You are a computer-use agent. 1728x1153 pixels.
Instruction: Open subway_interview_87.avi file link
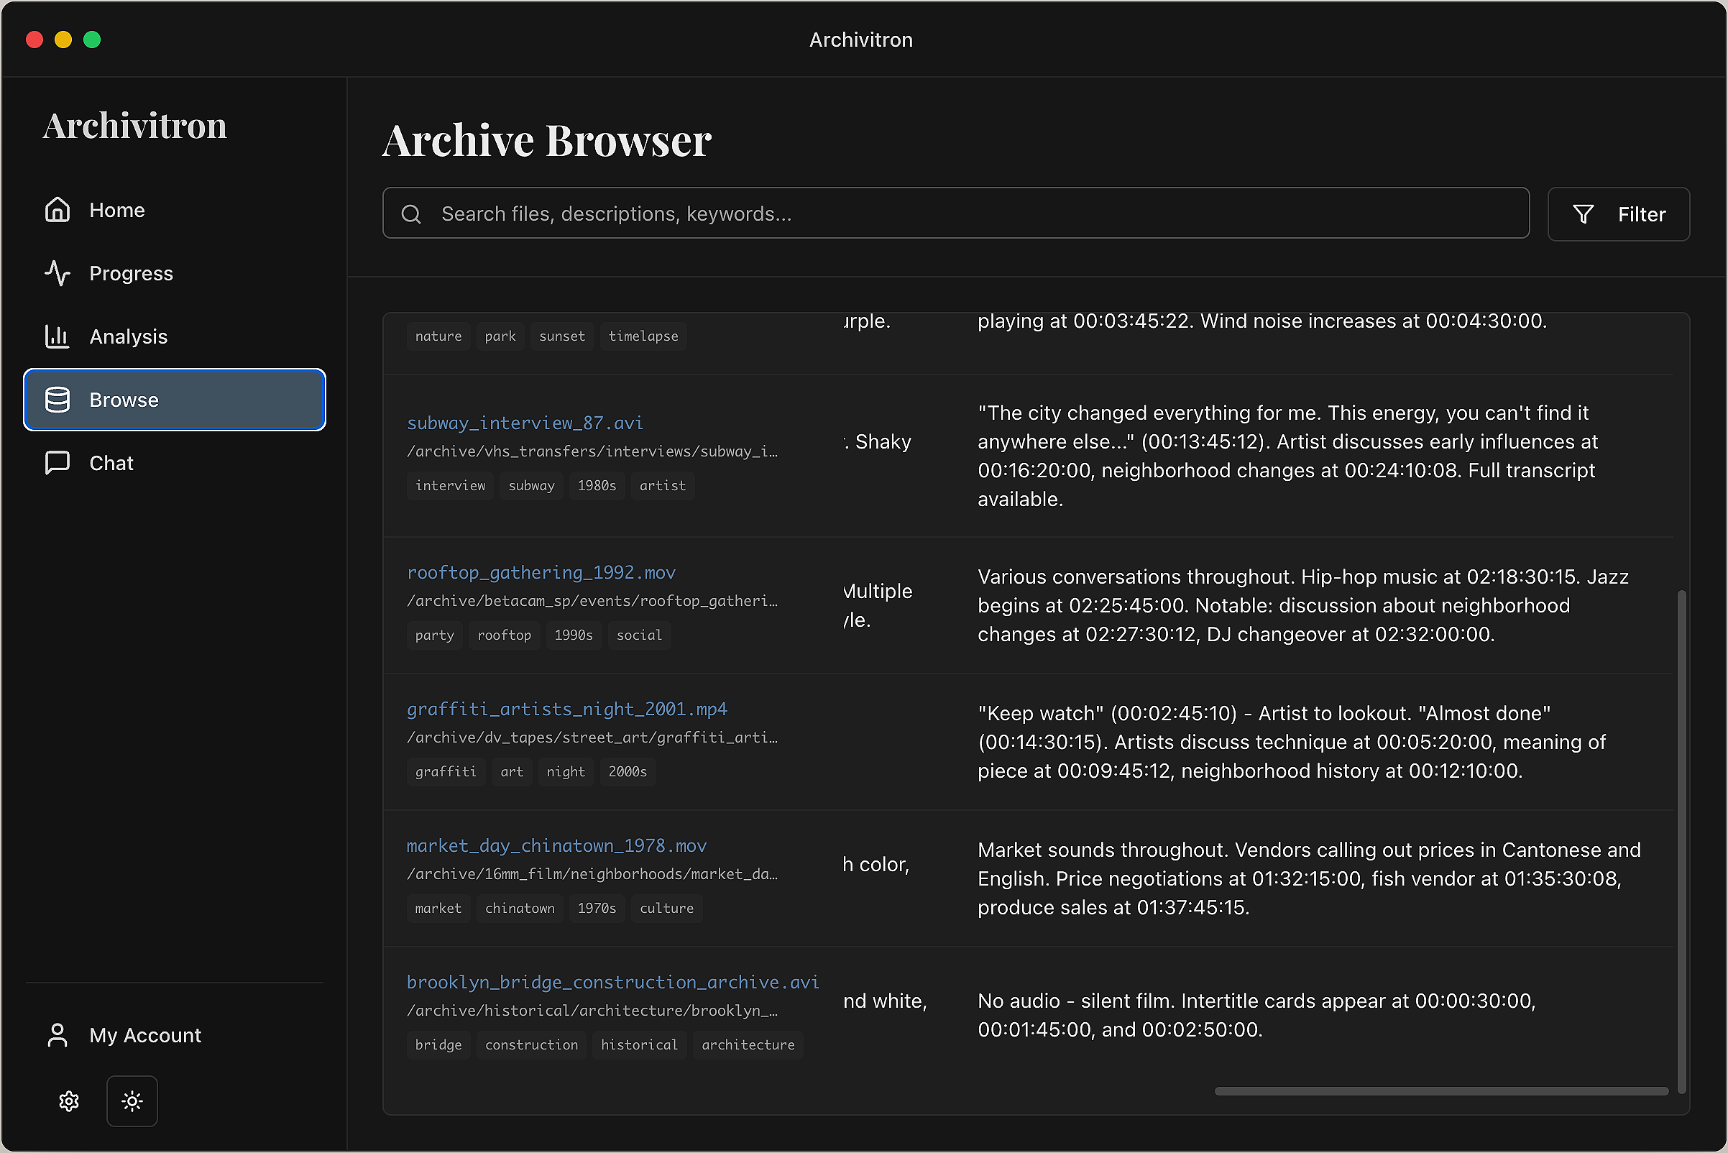[525, 423]
